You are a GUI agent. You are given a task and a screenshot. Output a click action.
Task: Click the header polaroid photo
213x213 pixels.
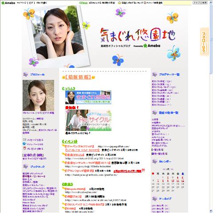point(59,36)
